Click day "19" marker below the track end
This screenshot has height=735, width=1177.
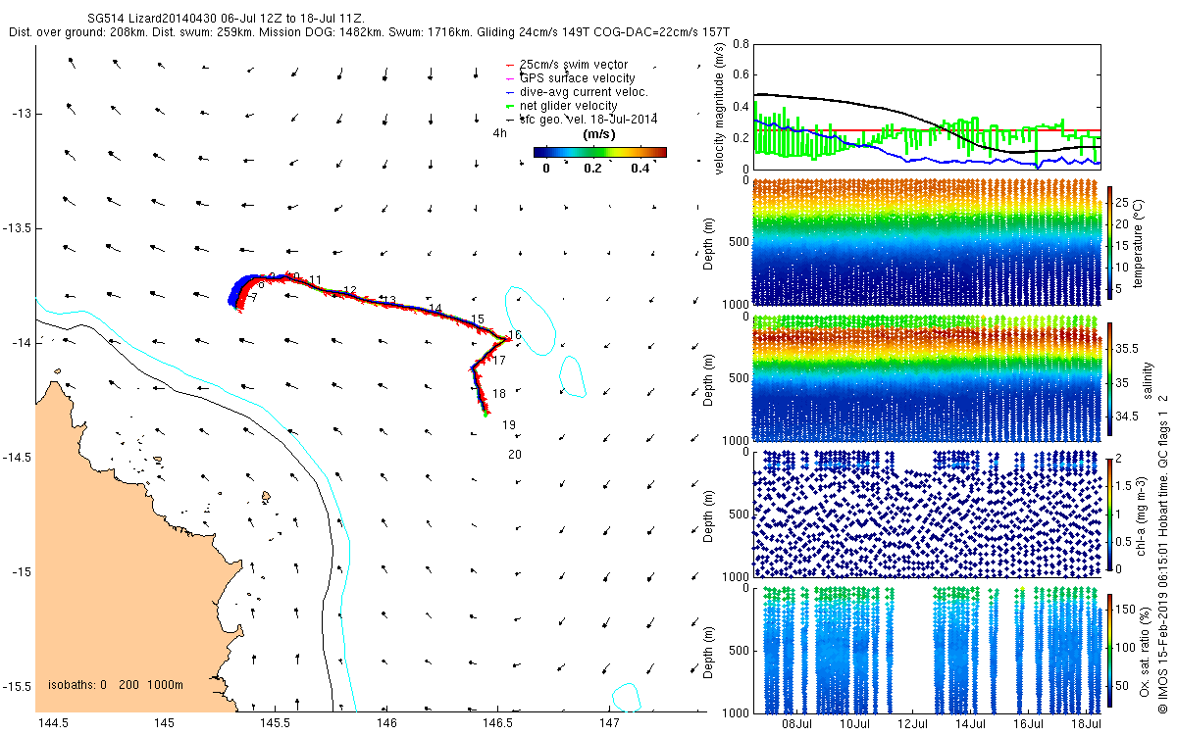point(509,425)
